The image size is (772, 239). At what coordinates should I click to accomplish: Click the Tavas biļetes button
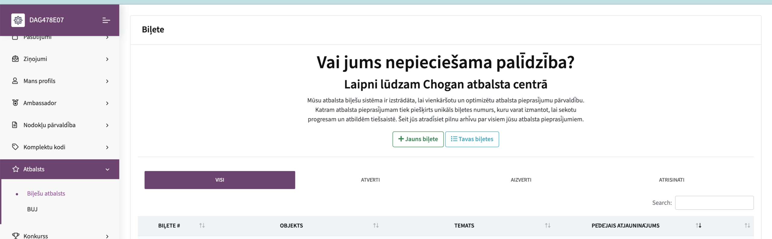pos(472,139)
